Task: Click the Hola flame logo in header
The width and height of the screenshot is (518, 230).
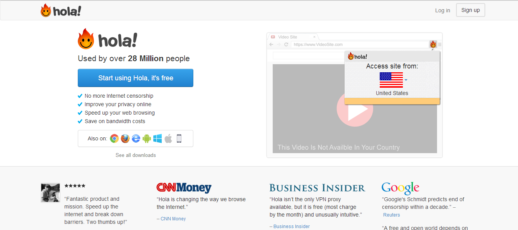Action: 61,10
